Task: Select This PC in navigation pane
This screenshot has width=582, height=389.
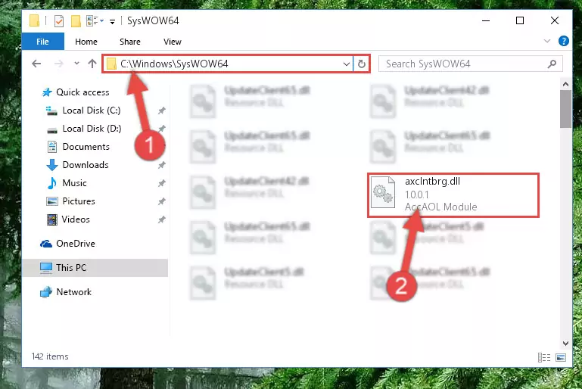Action: coord(95,268)
